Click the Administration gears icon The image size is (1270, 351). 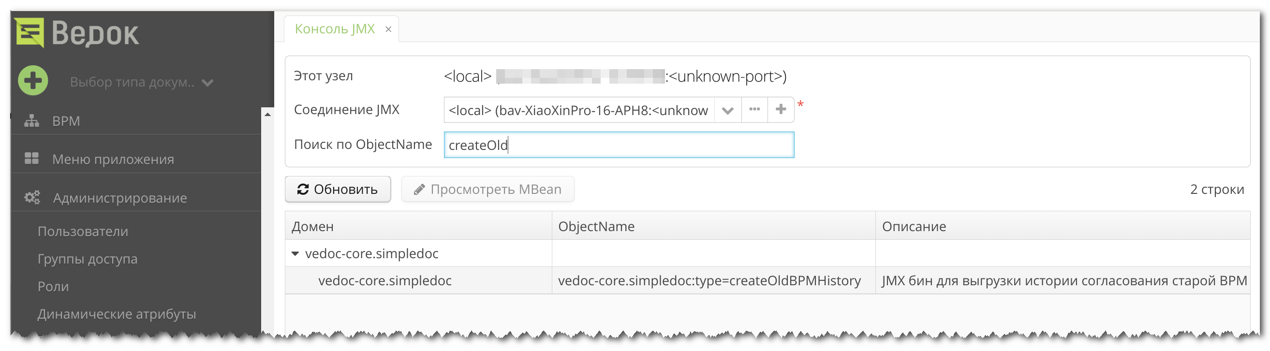pyautogui.click(x=32, y=198)
